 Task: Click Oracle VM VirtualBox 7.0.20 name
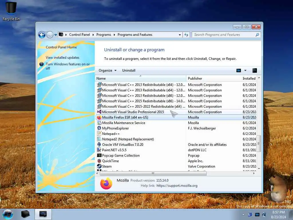pyautogui.click(x=122, y=145)
